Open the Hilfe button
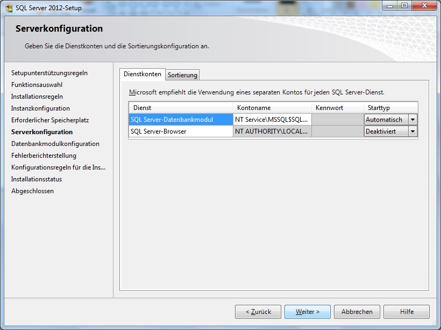The width and height of the screenshot is (441, 330). click(x=407, y=311)
